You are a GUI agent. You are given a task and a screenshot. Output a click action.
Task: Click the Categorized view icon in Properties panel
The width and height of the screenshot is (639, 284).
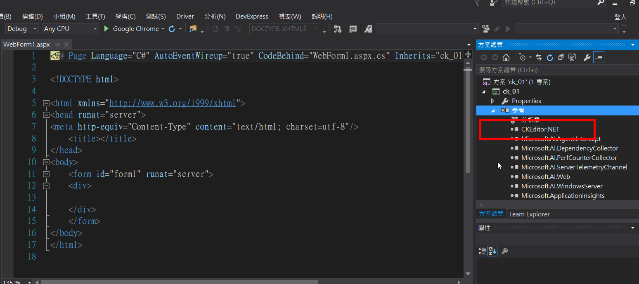(483, 251)
